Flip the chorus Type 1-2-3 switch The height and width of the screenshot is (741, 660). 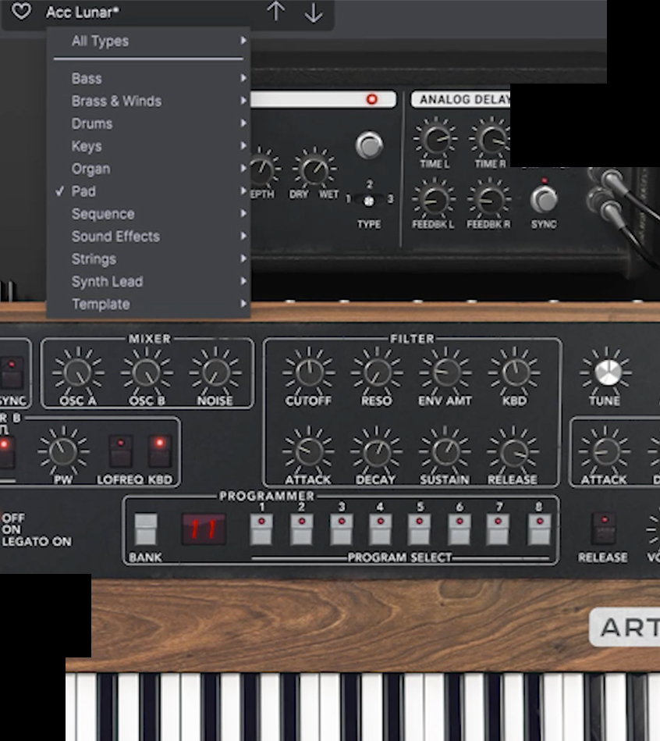coord(369,201)
